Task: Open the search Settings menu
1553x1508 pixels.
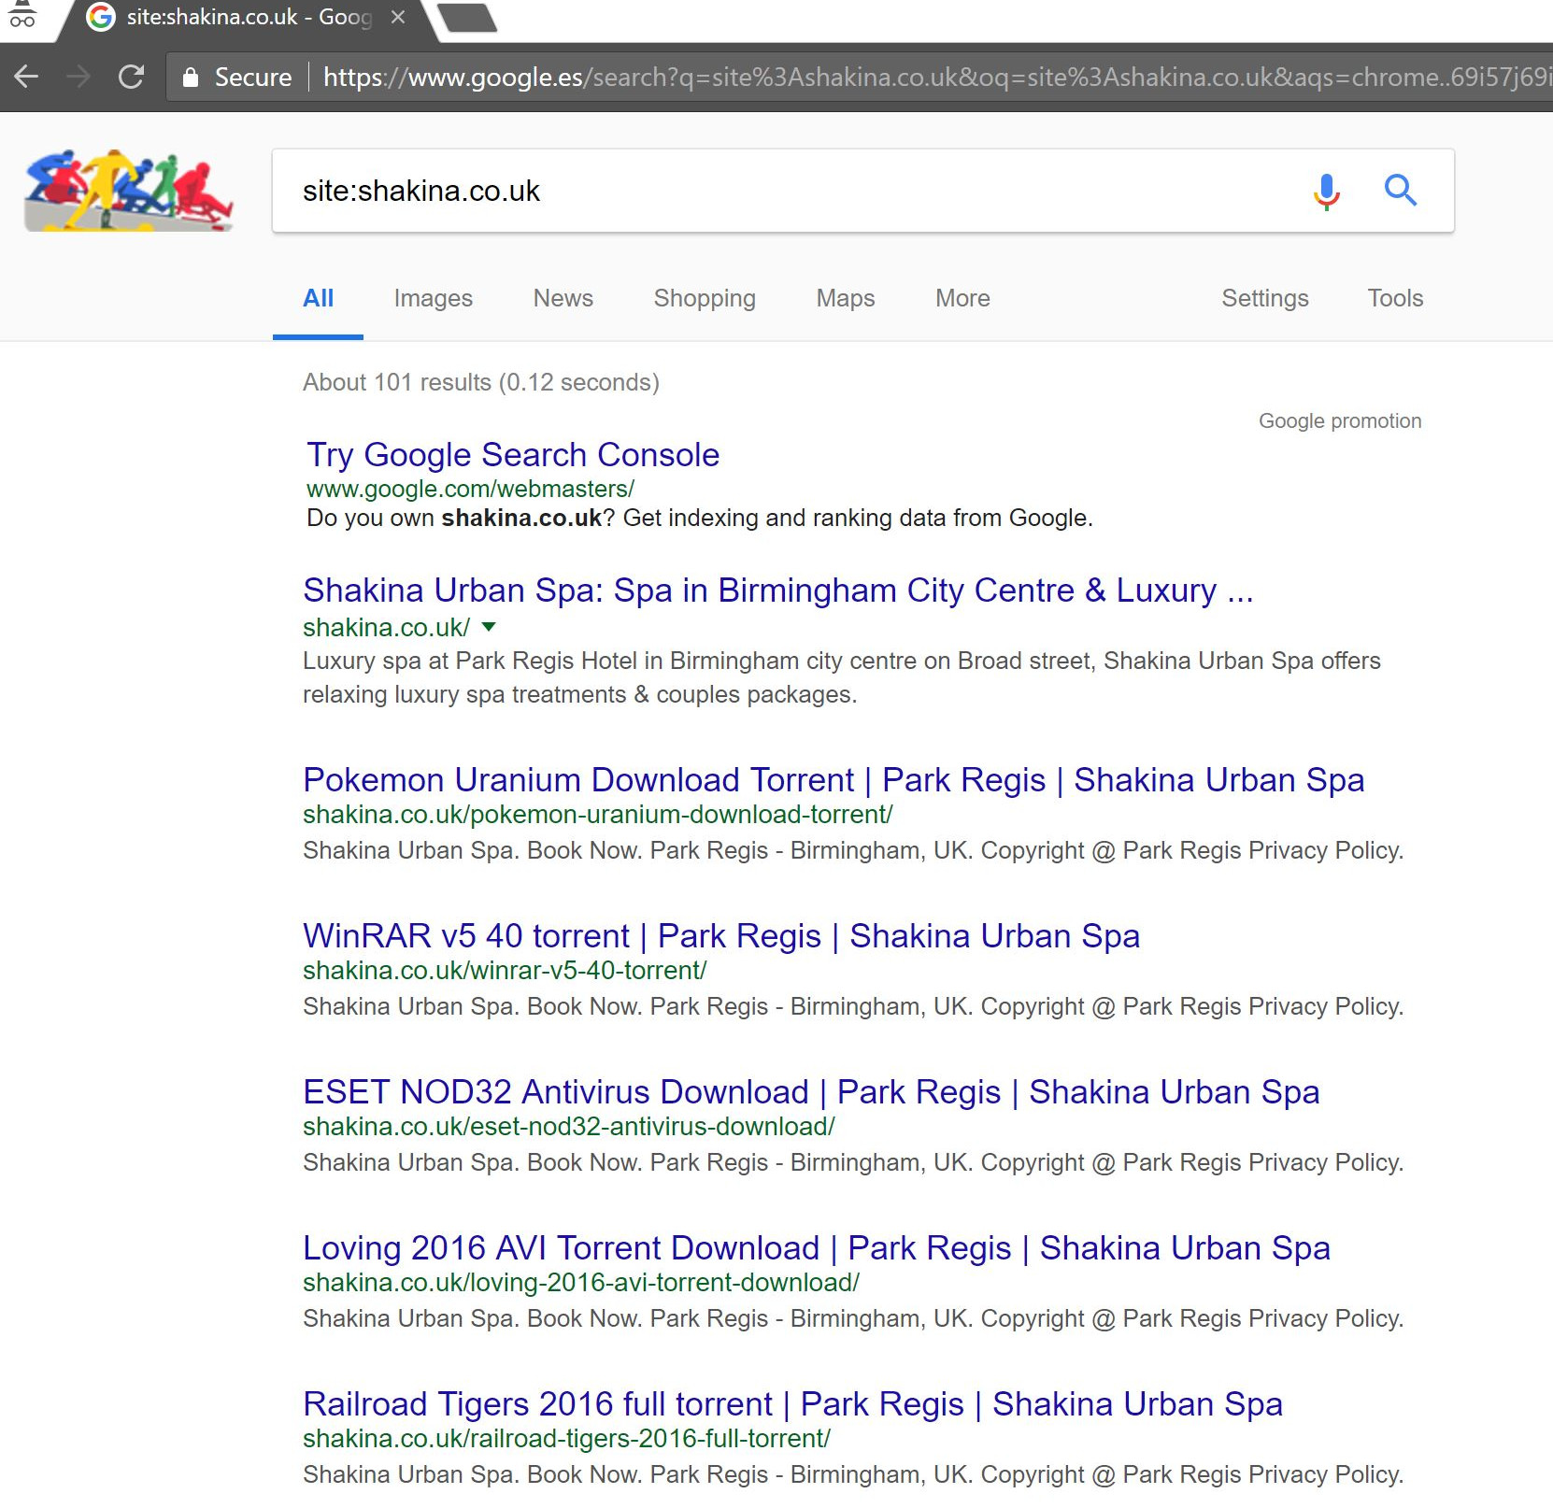Action: 1264,298
